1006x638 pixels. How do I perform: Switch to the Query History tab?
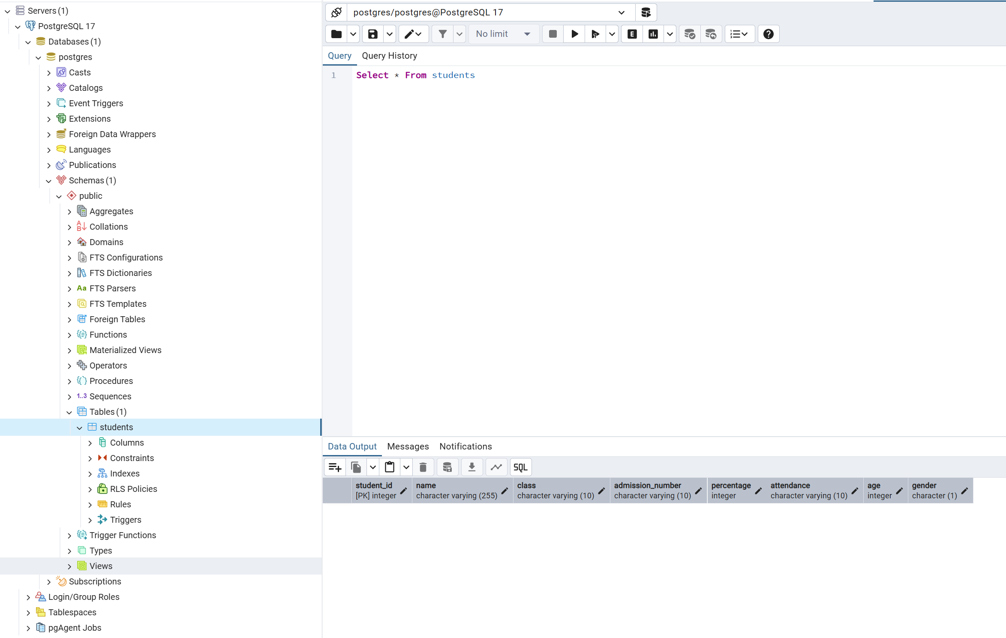[389, 56]
